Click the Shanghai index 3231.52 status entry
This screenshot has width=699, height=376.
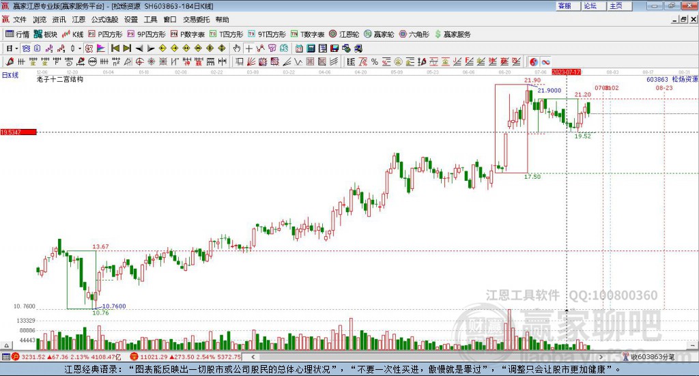pos(66,357)
